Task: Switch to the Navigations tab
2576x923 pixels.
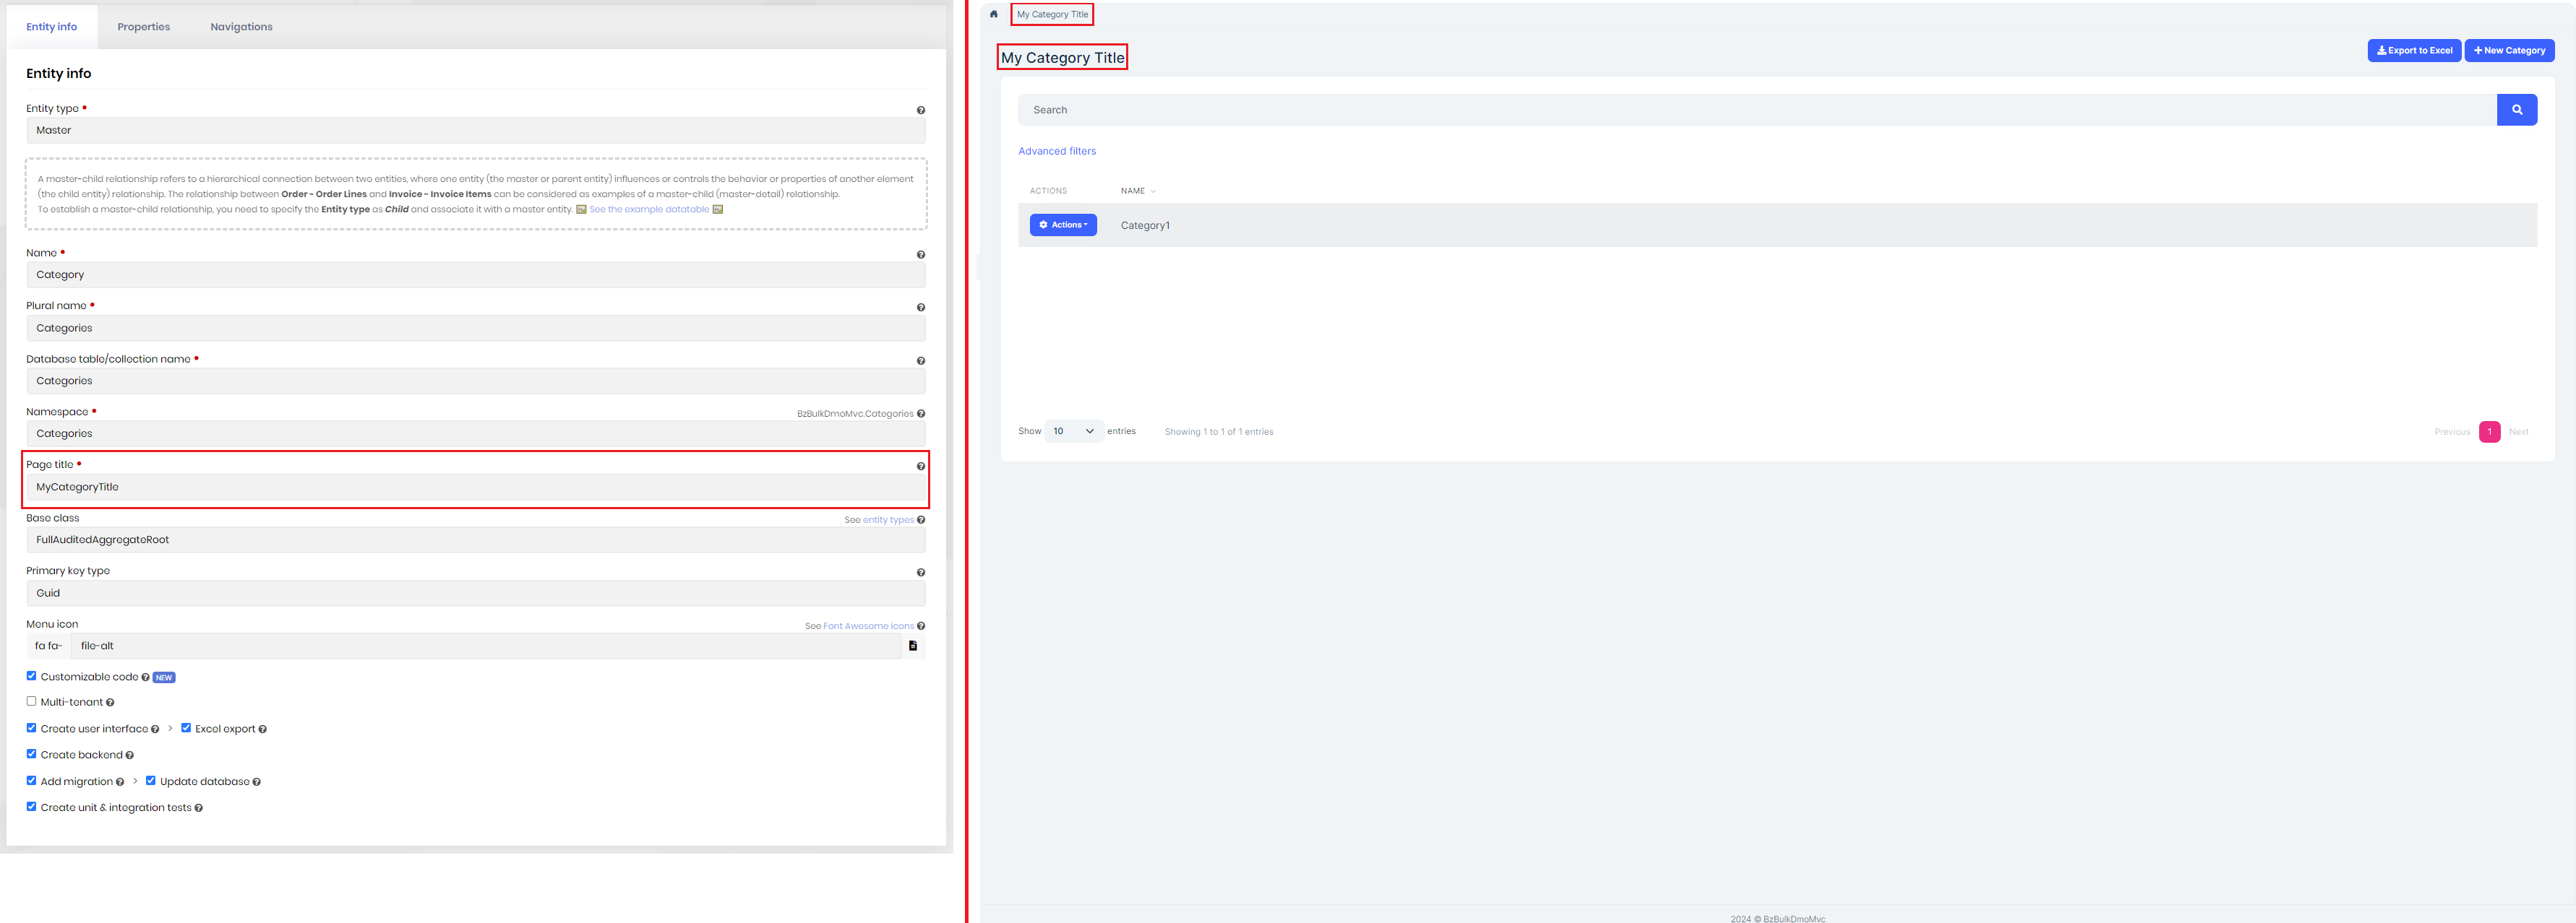Action: (241, 27)
